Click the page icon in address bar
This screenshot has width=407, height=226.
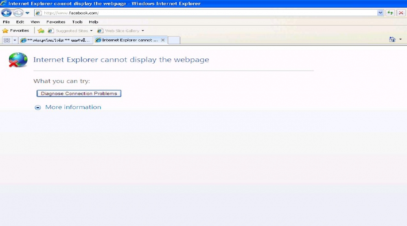tap(38, 13)
